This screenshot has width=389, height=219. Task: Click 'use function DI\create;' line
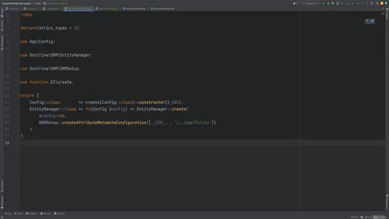tap(47, 82)
